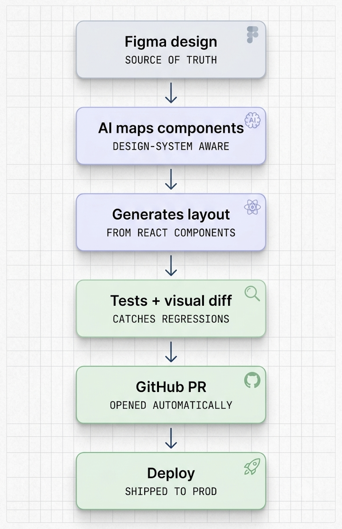Click the Figma logo icon
The height and width of the screenshot is (529, 342).
point(252,35)
